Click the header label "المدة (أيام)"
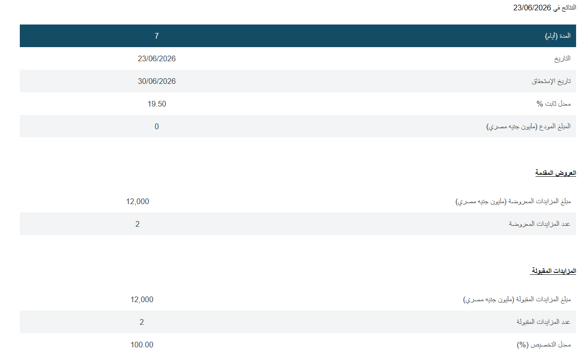This screenshot has height=362, width=586. (x=558, y=36)
